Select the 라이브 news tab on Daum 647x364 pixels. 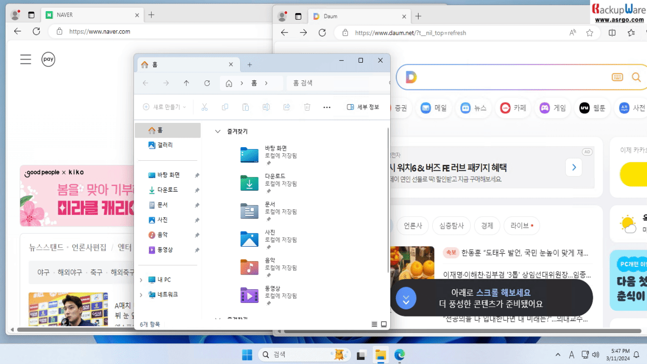[522, 225]
